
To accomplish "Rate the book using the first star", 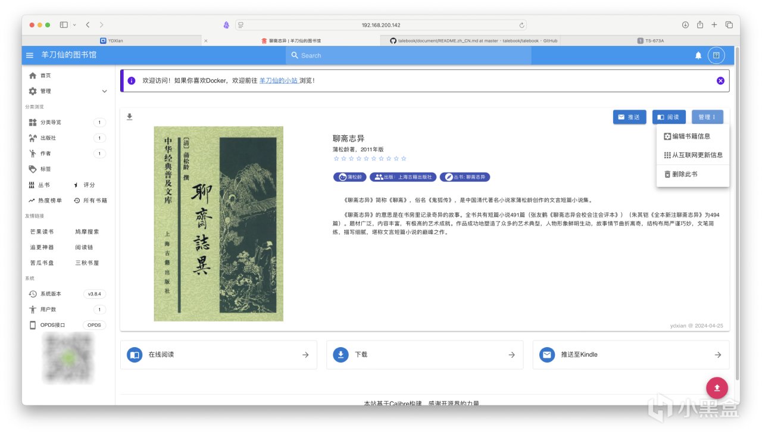I will tap(336, 158).
